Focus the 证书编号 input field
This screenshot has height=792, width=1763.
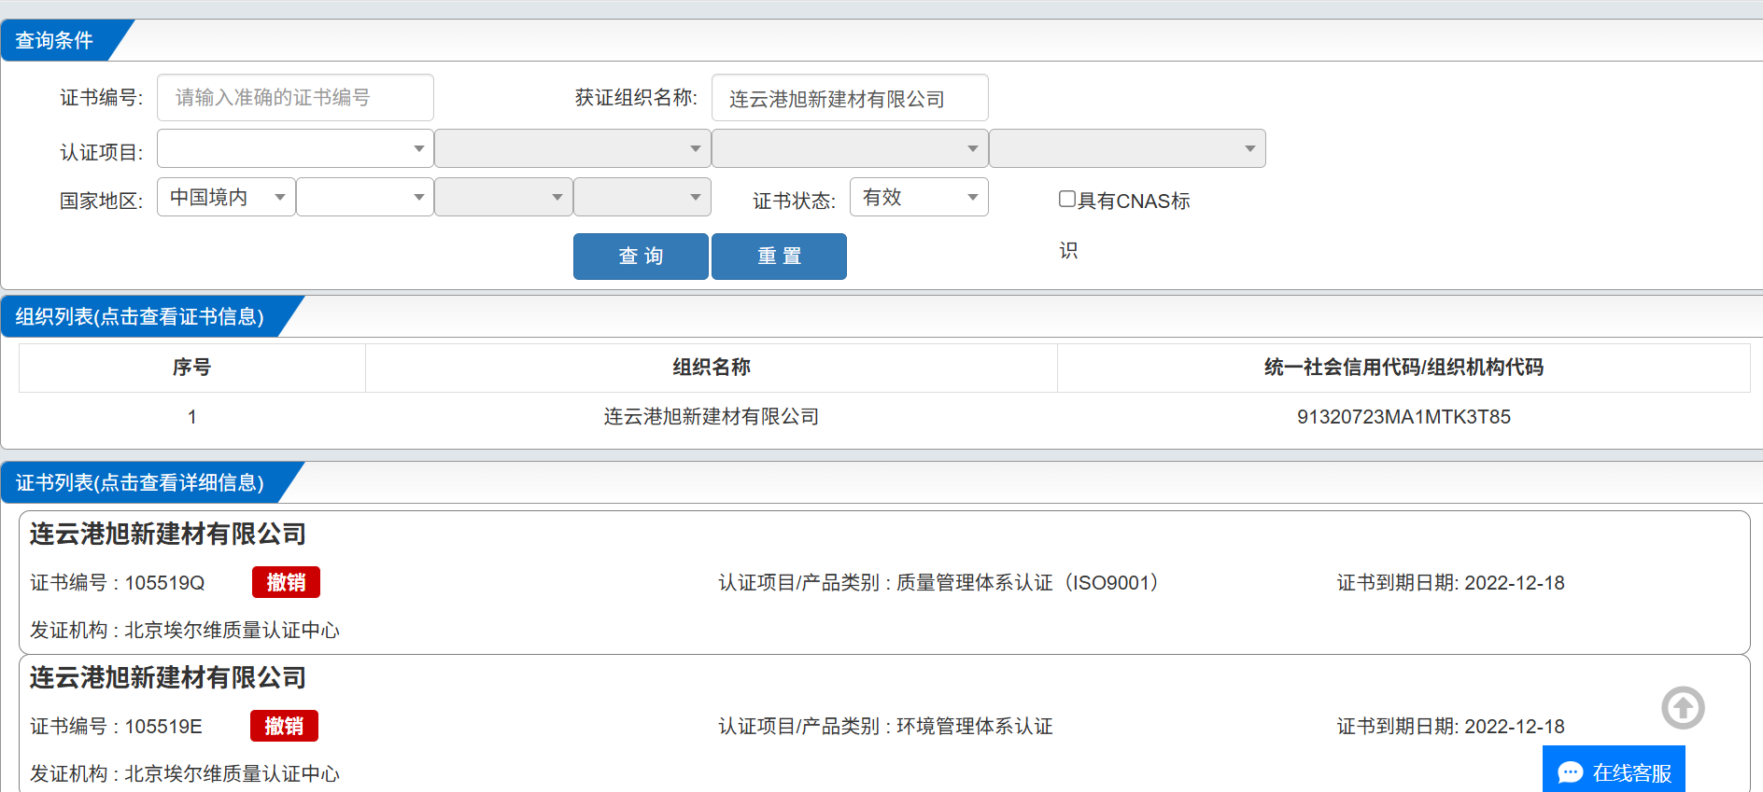coord(295,98)
